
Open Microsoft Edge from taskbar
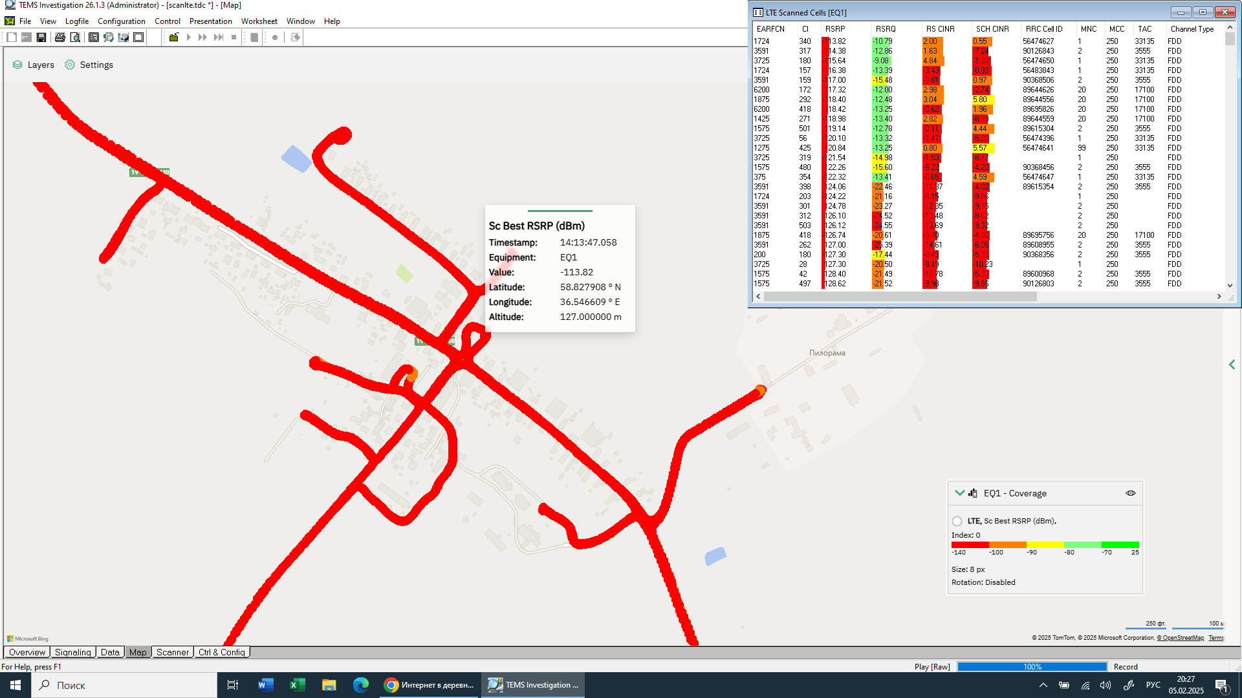tap(360, 685)
